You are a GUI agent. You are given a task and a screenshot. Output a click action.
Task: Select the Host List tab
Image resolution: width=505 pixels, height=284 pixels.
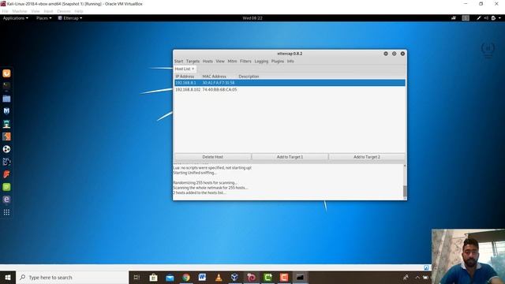pos(182,69)
